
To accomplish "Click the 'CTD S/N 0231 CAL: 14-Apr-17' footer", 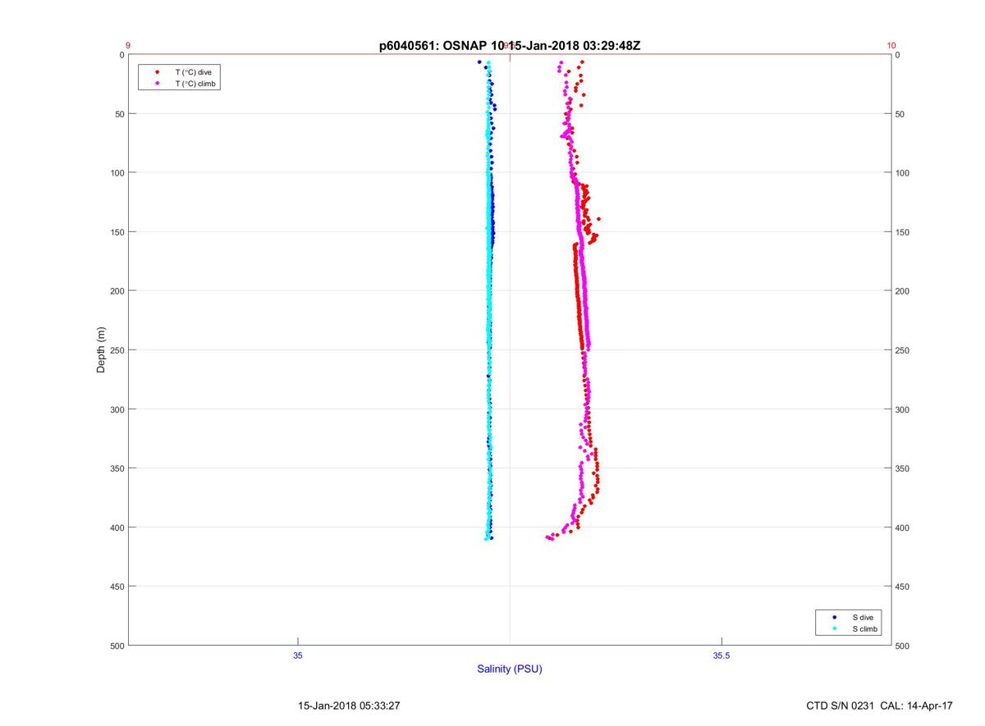I will tap(880, 705).
